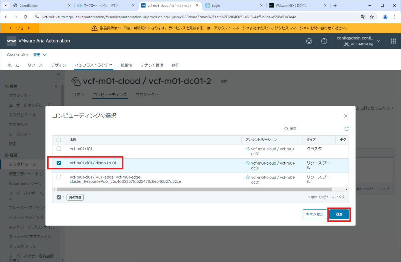The height and width of the screenshot is (262, 401).
Task: Open a new browser tab with plus
Action: point(335,5)
